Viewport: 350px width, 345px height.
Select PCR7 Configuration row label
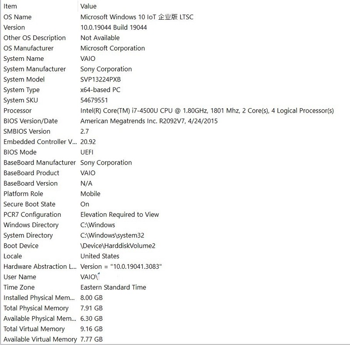(x=32, y=215)
